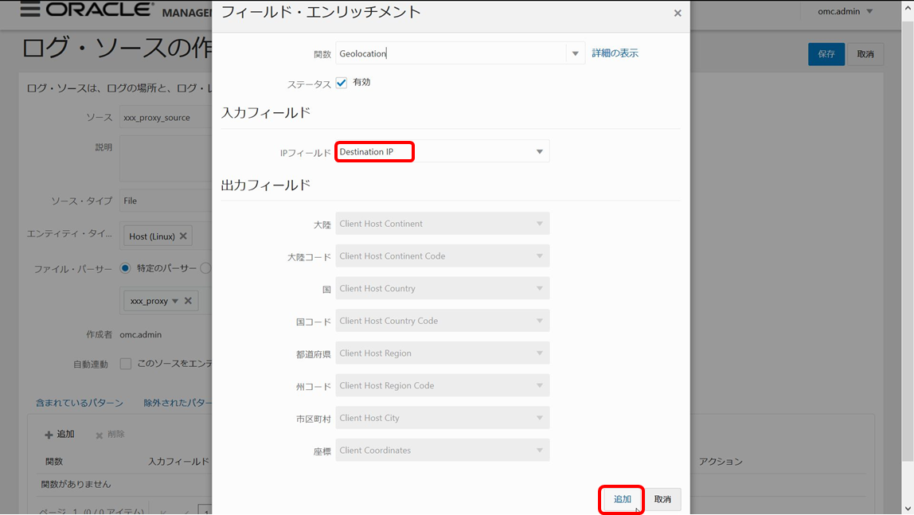Expand the 関数 Geolocation dropdown arrow
Image resolution: width=914 pixels, height=515 pixels.
pos(576,53)
